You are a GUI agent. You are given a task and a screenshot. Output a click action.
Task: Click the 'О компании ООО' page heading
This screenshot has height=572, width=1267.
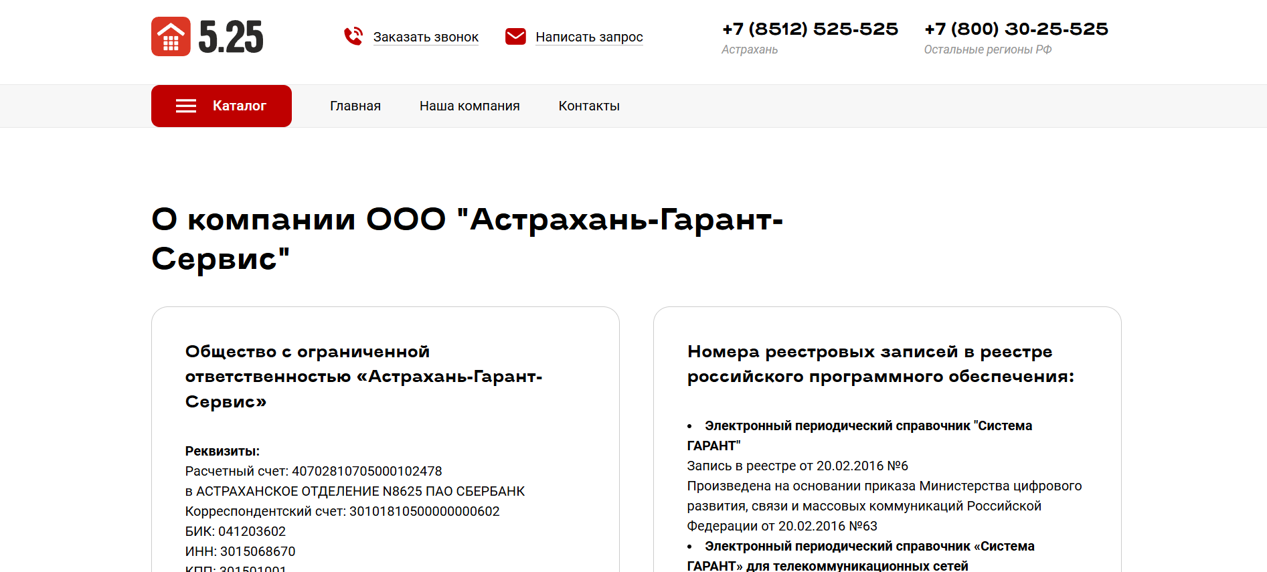tap(467, 239)
